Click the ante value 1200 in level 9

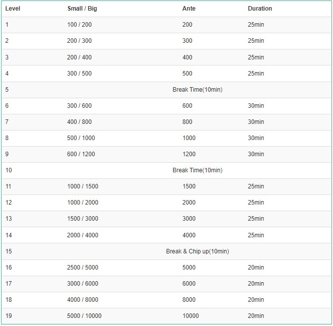coord(189,154)
